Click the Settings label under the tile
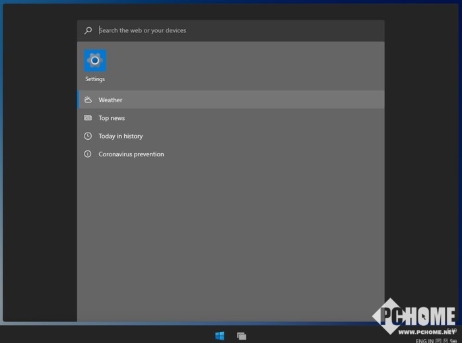This screenshot has height=343, width=462. [95, 79]
